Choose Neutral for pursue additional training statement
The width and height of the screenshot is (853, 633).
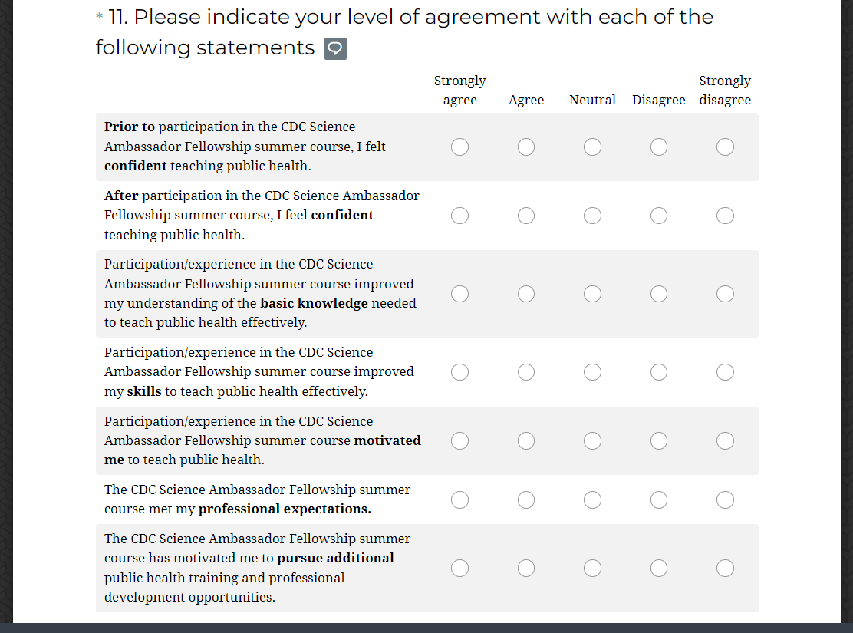tap(592, 568)
